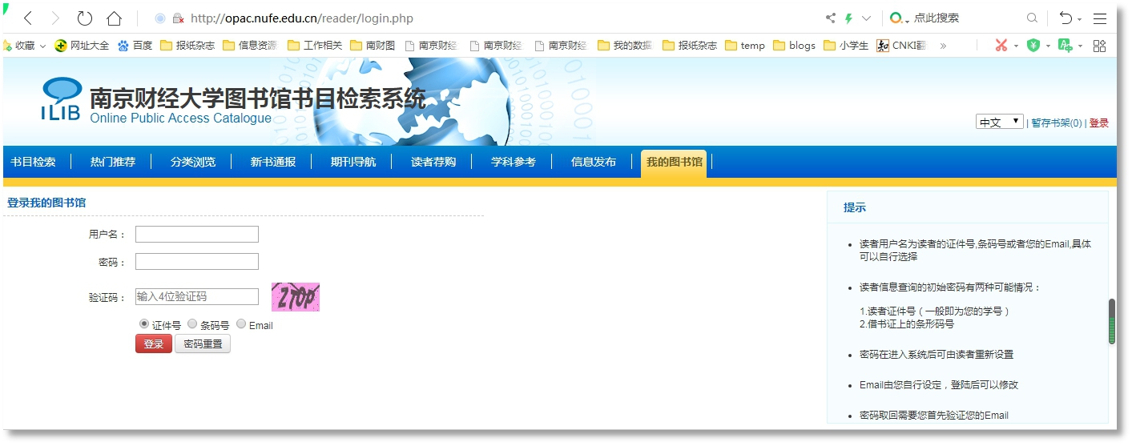The image size is (1132, 446).
Task: Go to the browser home page icon
Action: (x=114, y=18)
